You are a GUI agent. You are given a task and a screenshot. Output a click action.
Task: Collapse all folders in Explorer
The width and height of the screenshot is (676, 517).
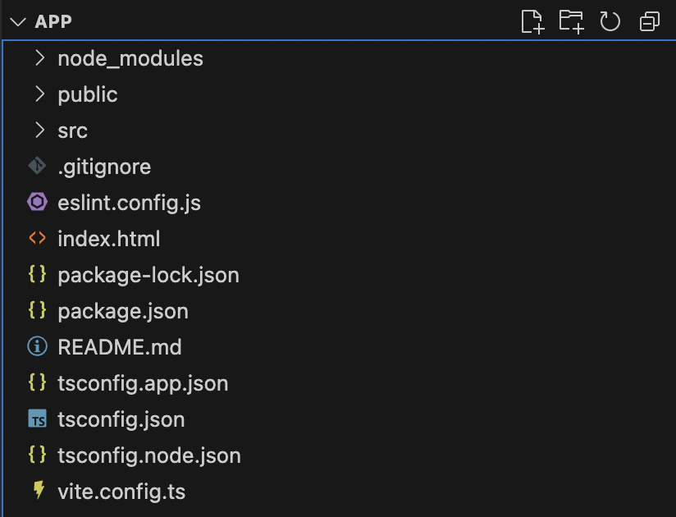(650, 21)
